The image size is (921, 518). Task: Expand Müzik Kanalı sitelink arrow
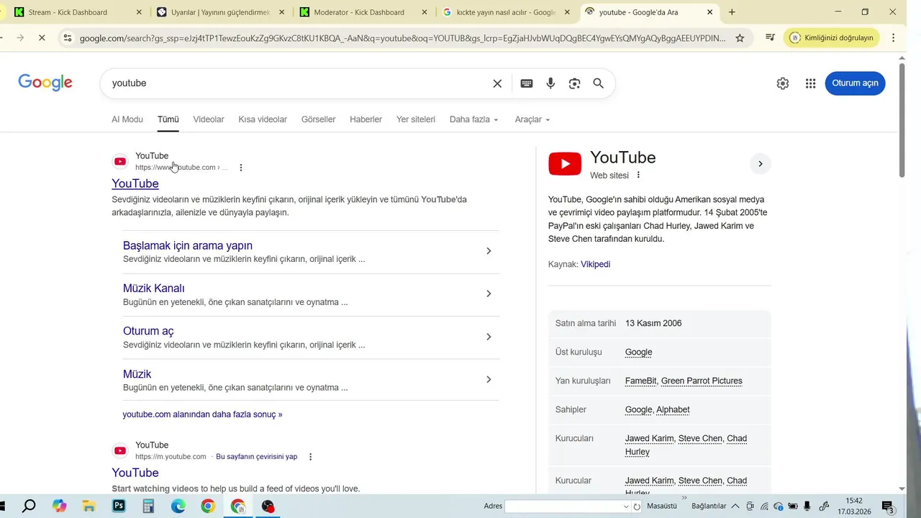coord(489,294)
